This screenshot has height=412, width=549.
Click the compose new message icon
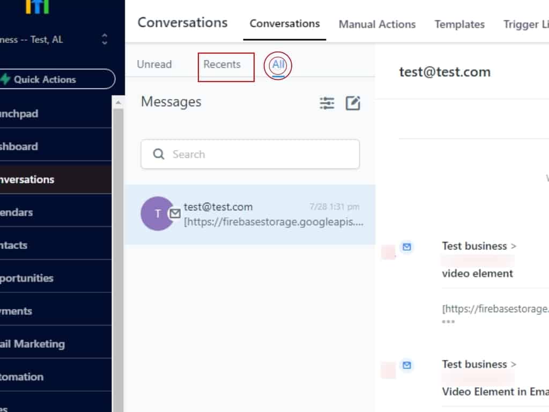point(353,103)
